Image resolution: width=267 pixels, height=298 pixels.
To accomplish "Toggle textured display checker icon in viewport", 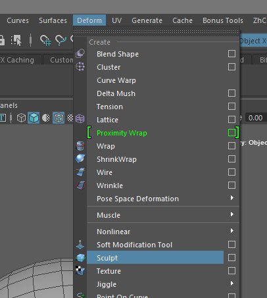I will (70, 118).
